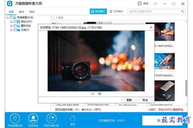193x128 pixels.
Task: Tick the 全选 select-all checkbox
Action: (x=53, y=18)
